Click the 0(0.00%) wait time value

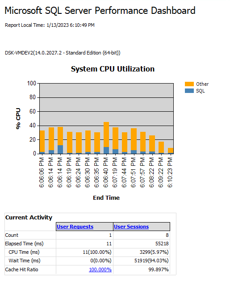point(101,261)
